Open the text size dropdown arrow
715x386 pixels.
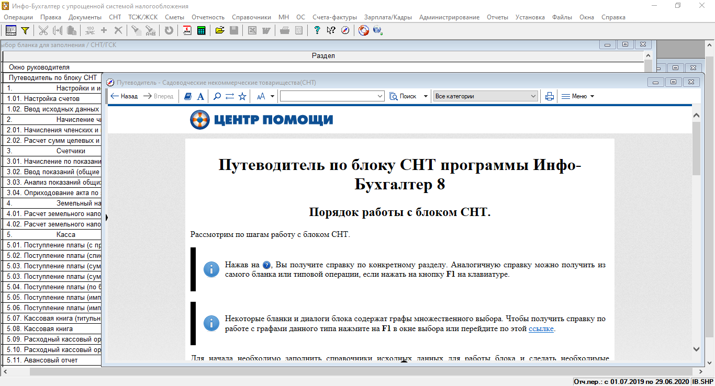pos(272,96)
